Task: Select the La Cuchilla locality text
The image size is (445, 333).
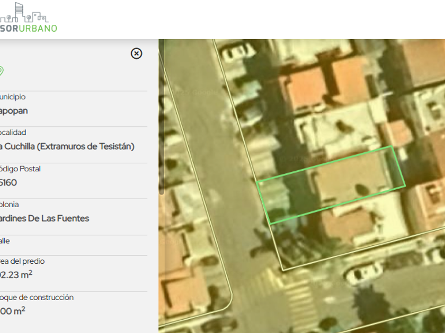Action: (67, 146)
